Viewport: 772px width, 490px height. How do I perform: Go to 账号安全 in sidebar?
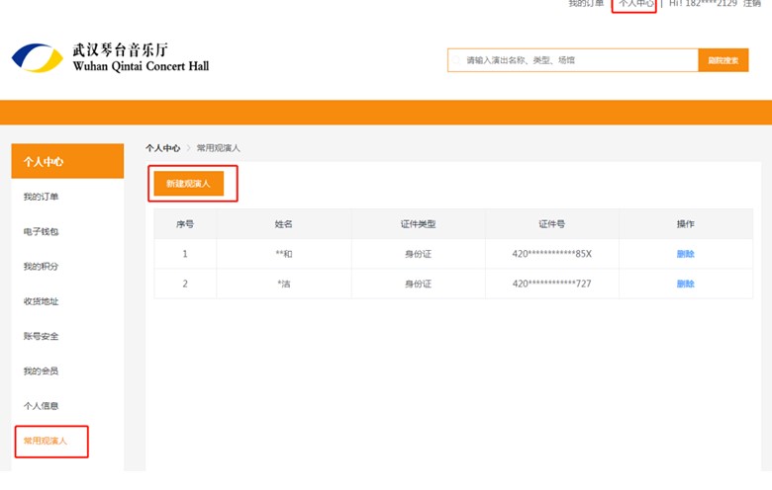pos(41,336)
